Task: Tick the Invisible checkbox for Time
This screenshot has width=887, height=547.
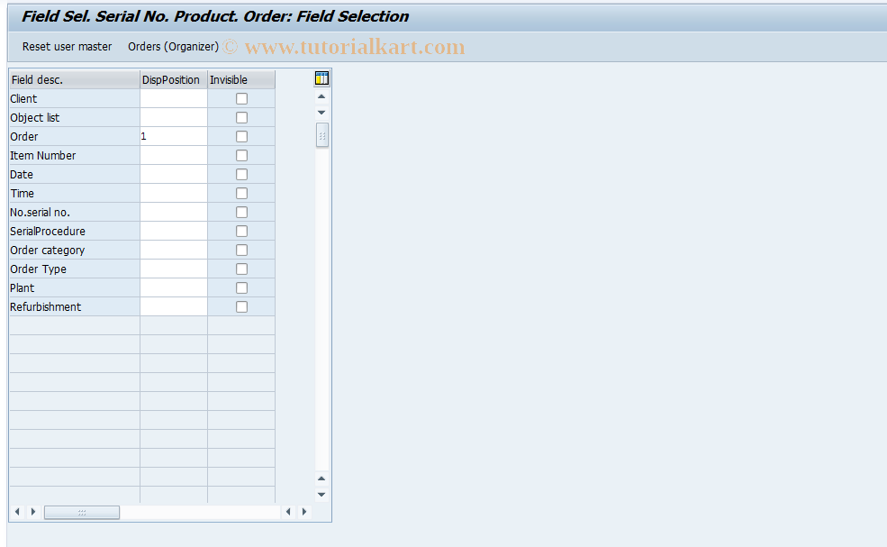Action: (x=241, y=194)
